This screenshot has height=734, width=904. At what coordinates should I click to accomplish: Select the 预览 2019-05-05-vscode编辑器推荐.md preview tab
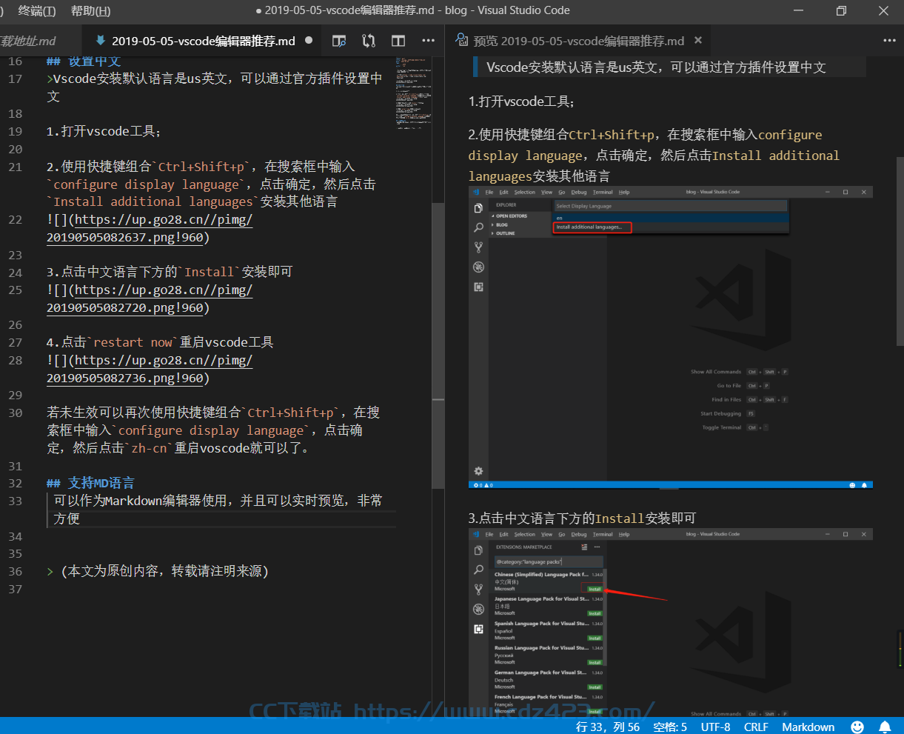578,41
